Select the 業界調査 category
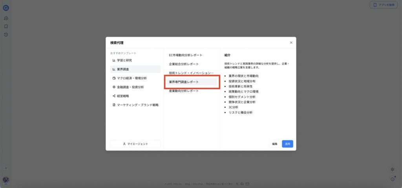This screenshot has width=402, height=188. click(135, 69)
